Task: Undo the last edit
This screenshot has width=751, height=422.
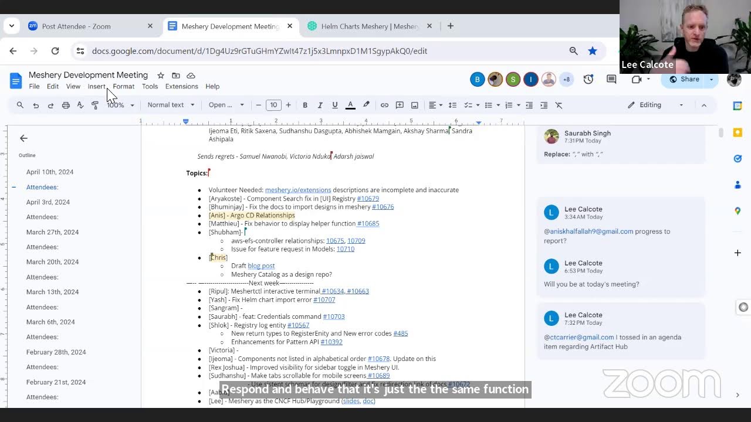Action: [x=36, y=105]
